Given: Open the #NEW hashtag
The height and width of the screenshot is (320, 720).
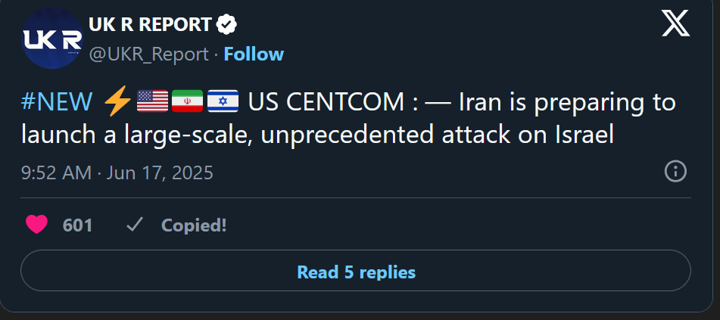Looking at the screenshot, I should coord(57,101).
